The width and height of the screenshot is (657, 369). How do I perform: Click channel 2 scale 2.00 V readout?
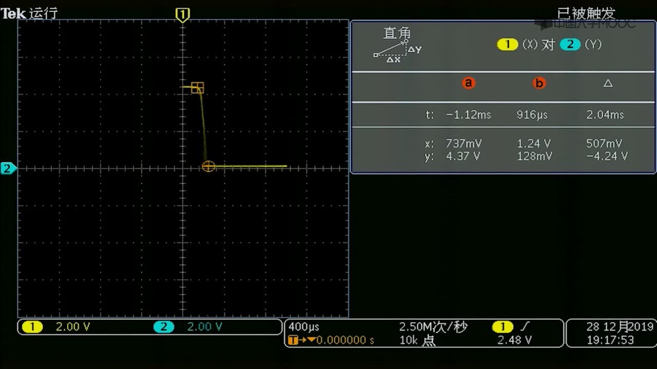click(x=204, y=327)
